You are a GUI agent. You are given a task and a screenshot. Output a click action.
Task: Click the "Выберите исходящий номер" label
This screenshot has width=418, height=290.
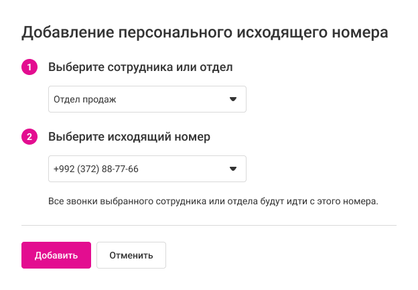129,137
